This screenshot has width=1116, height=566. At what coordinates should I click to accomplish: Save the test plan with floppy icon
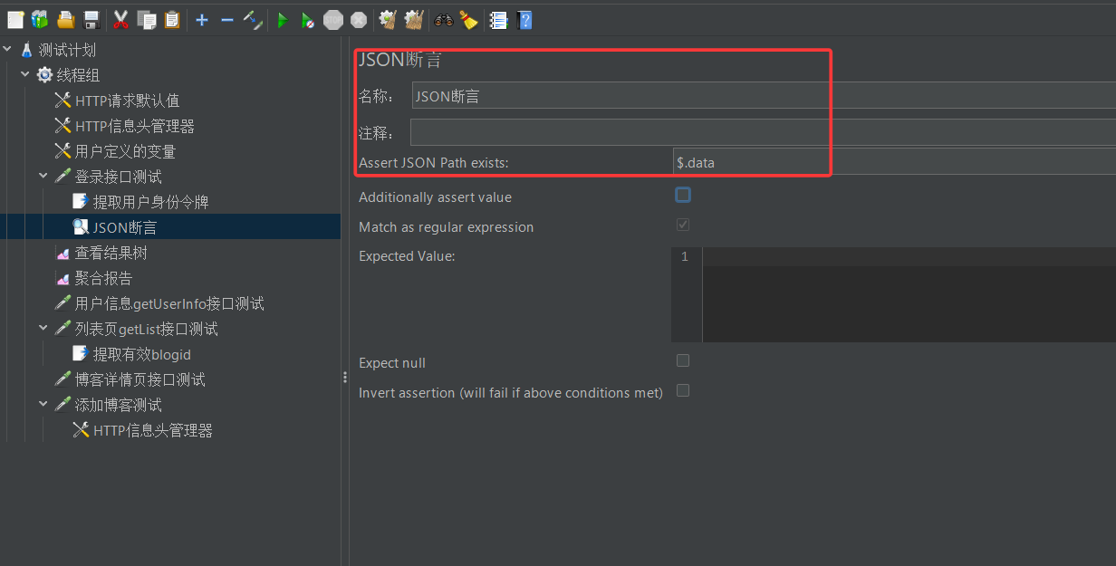(91, 19)
